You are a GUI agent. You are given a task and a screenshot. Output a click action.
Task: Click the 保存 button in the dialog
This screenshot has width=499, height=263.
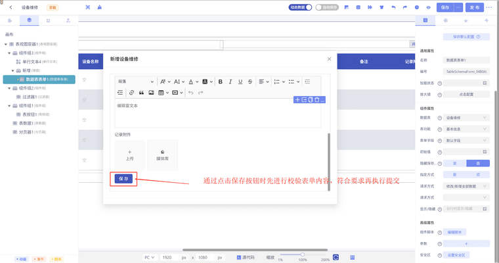pos(123,179)
